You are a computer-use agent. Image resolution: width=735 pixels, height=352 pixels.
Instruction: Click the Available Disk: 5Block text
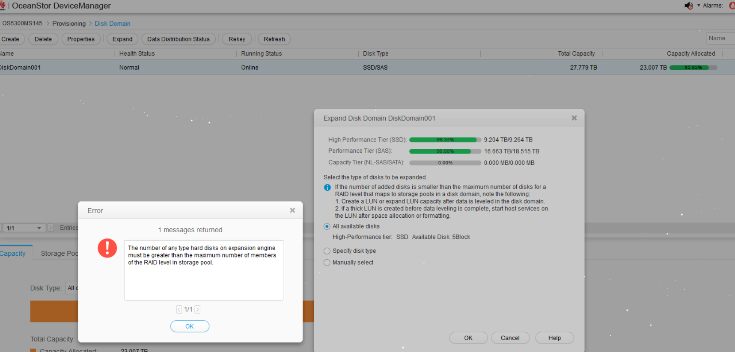pos(441,237)
